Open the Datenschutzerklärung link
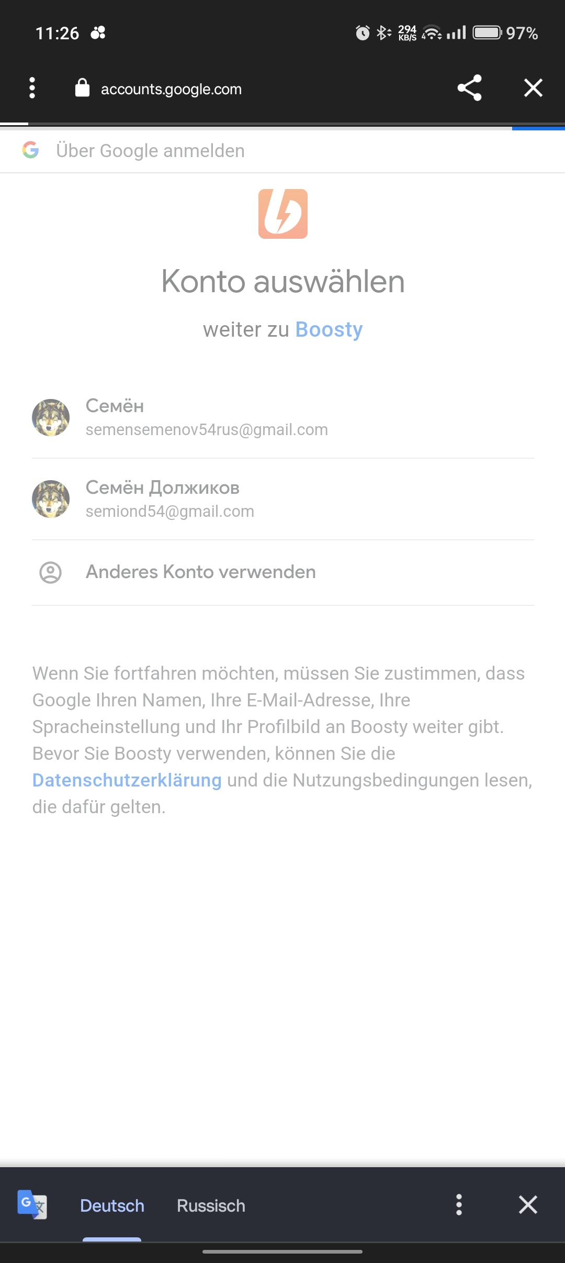The width and height of the screenshot is (565, 1263). coord(127,780)
